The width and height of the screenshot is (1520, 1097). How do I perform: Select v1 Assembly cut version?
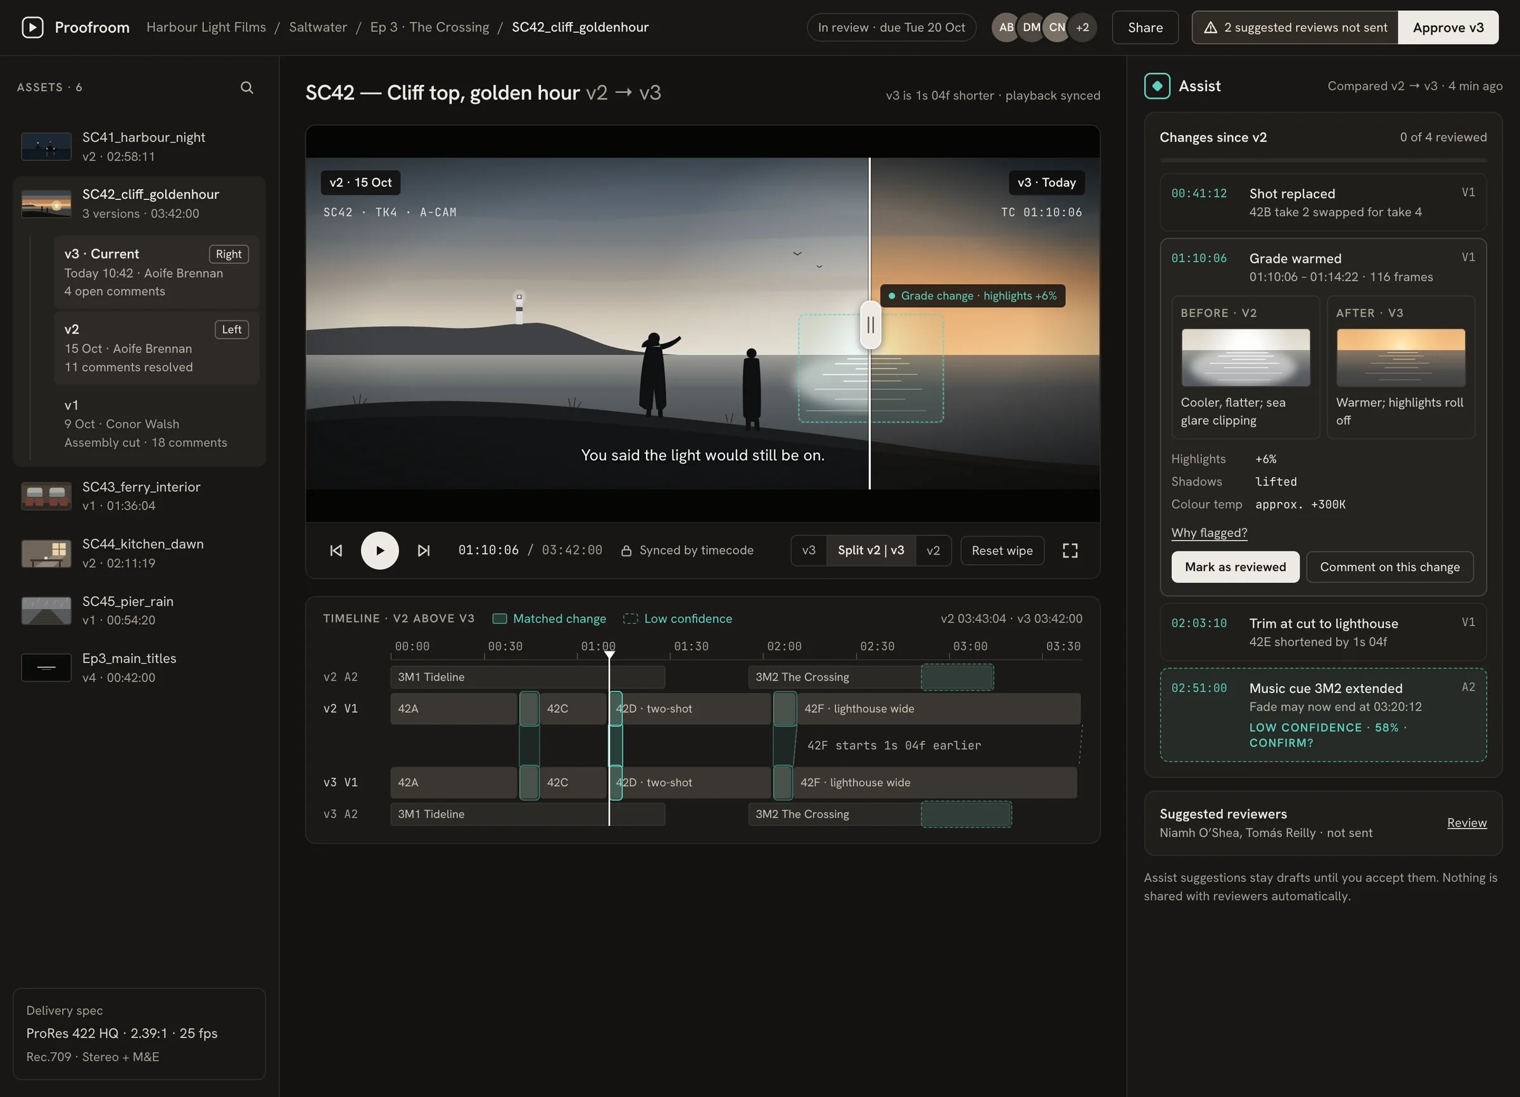156,424
